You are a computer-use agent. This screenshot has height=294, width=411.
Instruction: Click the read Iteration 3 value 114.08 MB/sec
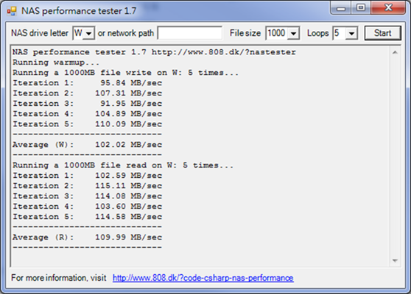(129, 196)
